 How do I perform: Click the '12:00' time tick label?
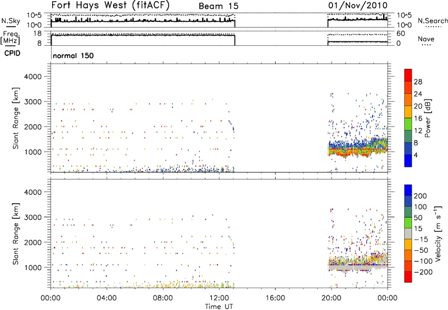tap(219, 298)
